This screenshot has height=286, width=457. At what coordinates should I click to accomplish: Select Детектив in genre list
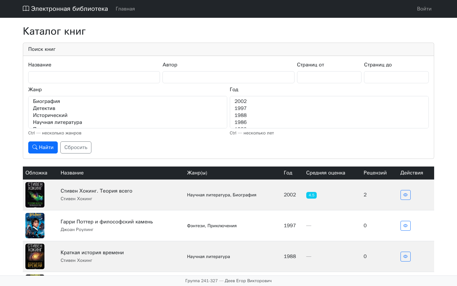tap(128, 108)
